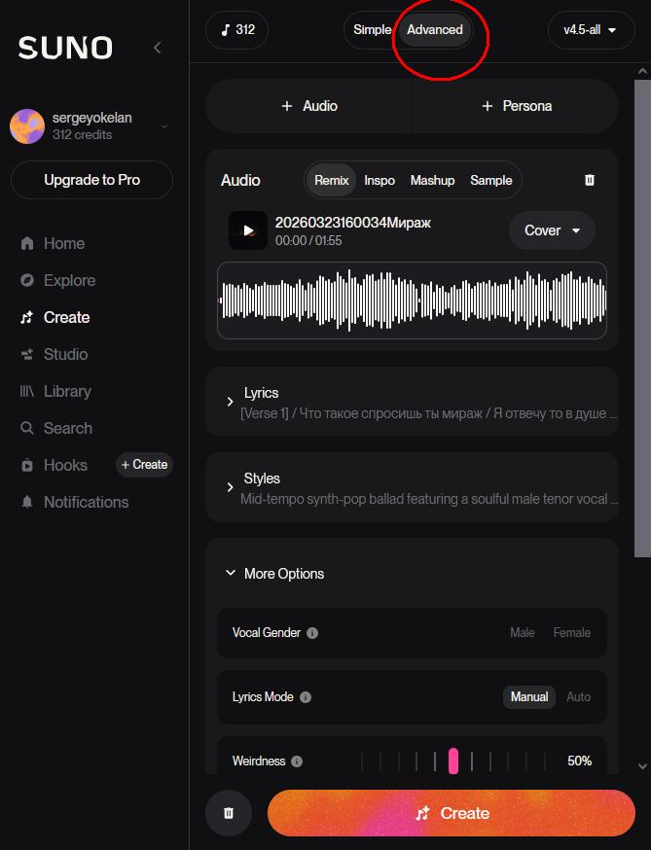Delete the audio clip with the trash icon

(589, 180)
